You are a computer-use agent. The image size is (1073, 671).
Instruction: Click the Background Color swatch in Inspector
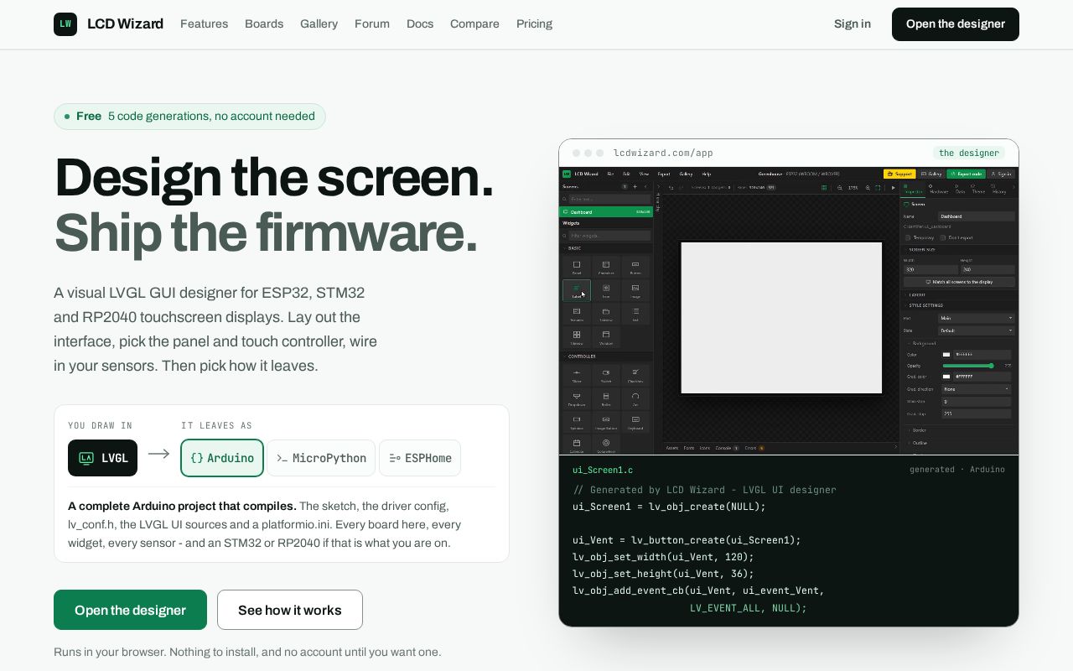[x=946, y=355]
